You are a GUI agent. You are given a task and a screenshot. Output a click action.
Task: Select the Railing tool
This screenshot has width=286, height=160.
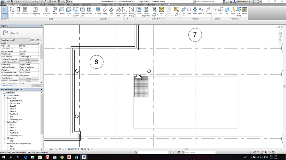tap(98, 11)
